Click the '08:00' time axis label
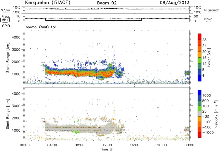 80,145
